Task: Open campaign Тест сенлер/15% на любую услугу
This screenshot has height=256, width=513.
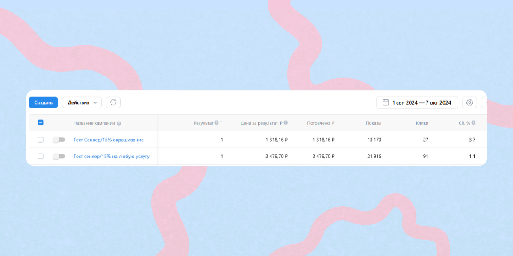Action: point(112,157)
